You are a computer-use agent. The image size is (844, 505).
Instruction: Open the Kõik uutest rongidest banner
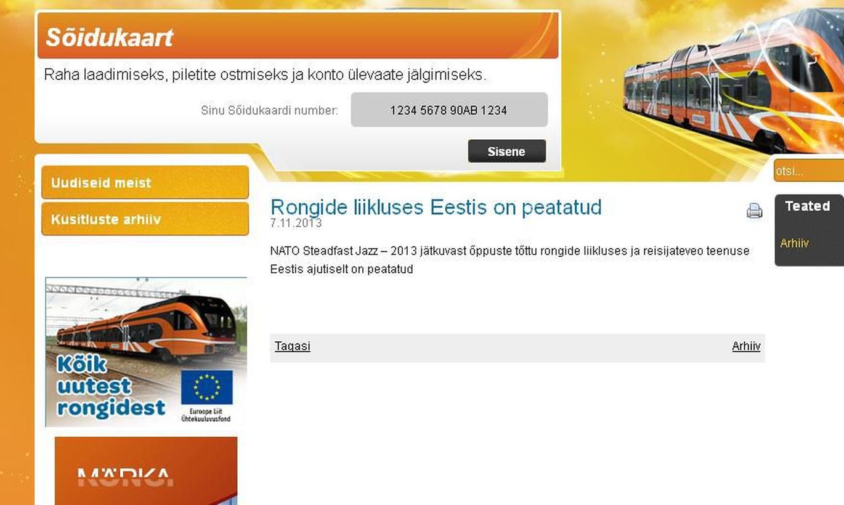[x=146, y=352]
